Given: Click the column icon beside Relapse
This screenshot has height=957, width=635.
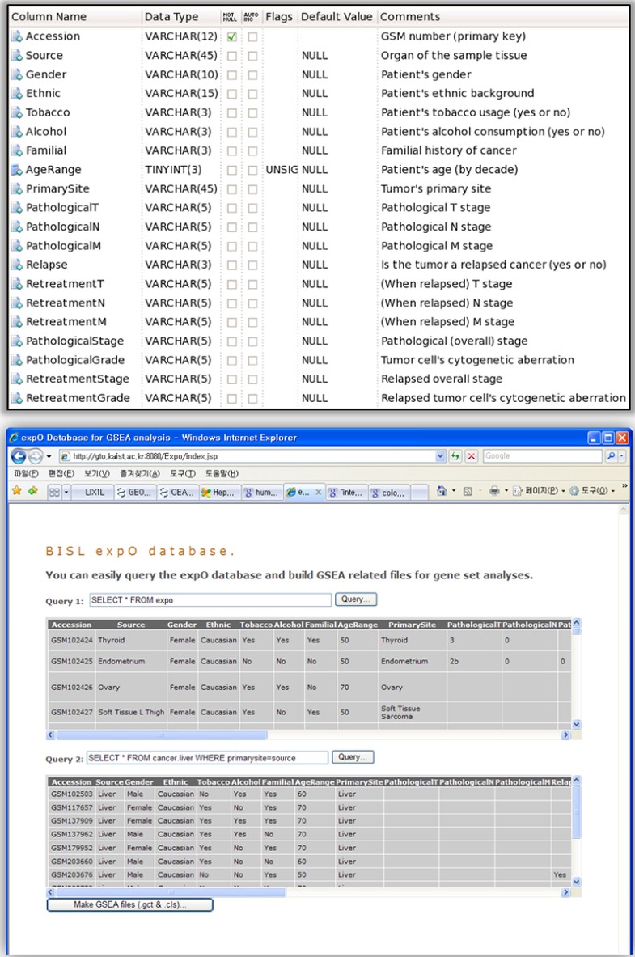Looking at the screenshot, I should (x=16, y=265).
